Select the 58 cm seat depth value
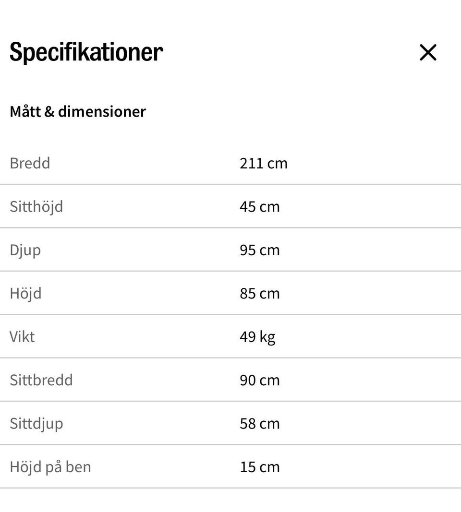Screen dimensions: 461x512 (x=260, y=423)
